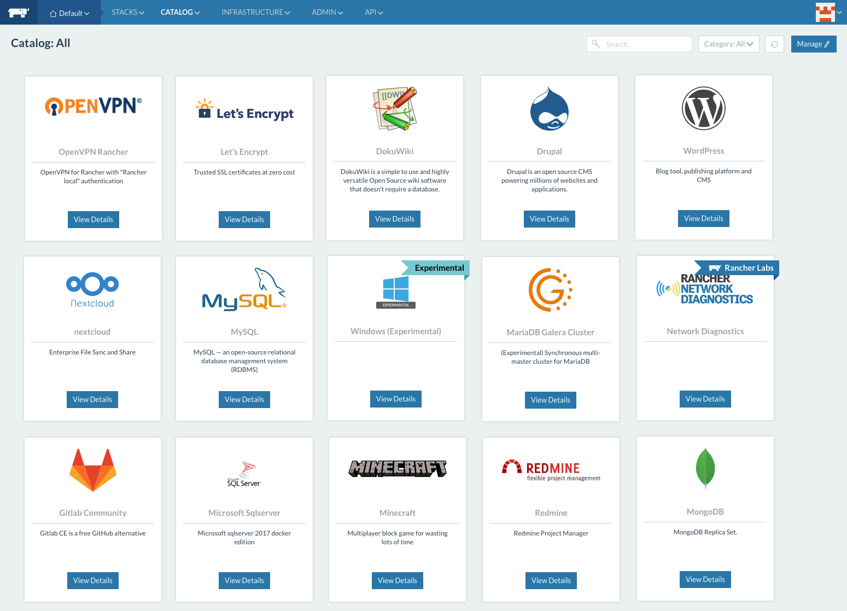Screen dimensions: 847x611
Task: View Details for Minecraft
Action: (x=398, y=580)
